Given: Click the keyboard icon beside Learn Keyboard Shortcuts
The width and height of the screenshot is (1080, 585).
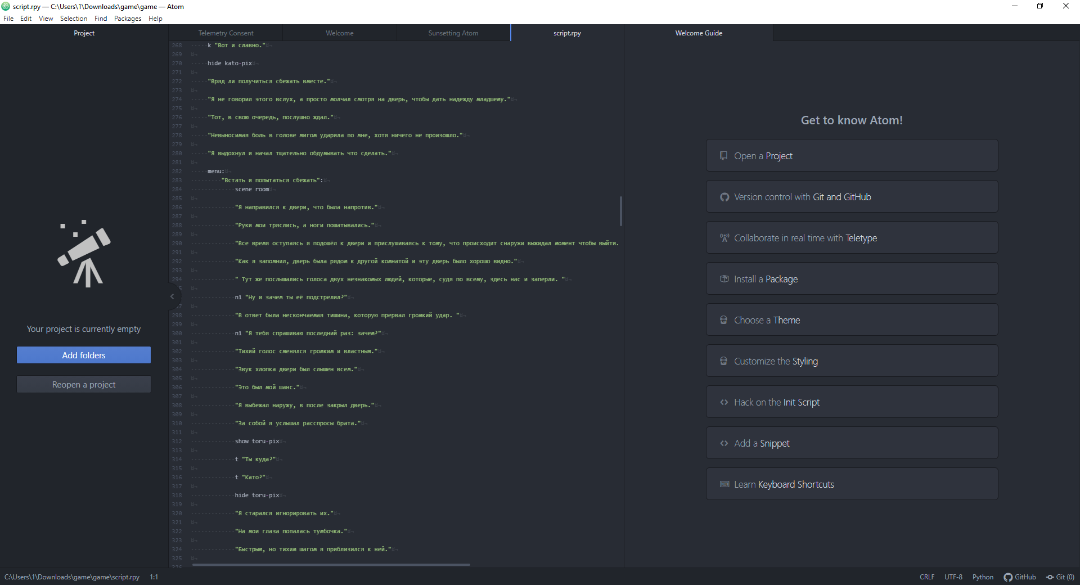Looking at the screenshot, I should pyautogui.click(x=724, y=484).
